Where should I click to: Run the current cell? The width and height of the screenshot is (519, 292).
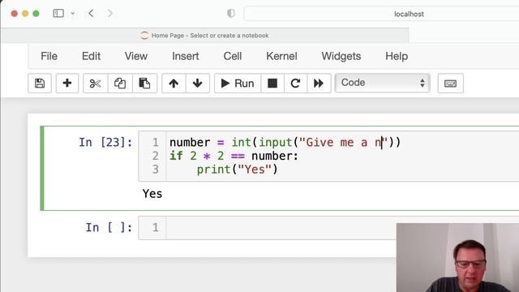coord(238,83)
